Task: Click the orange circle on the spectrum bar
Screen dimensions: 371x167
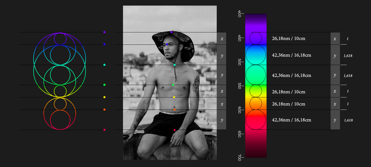Action: [x=256, y=103]
